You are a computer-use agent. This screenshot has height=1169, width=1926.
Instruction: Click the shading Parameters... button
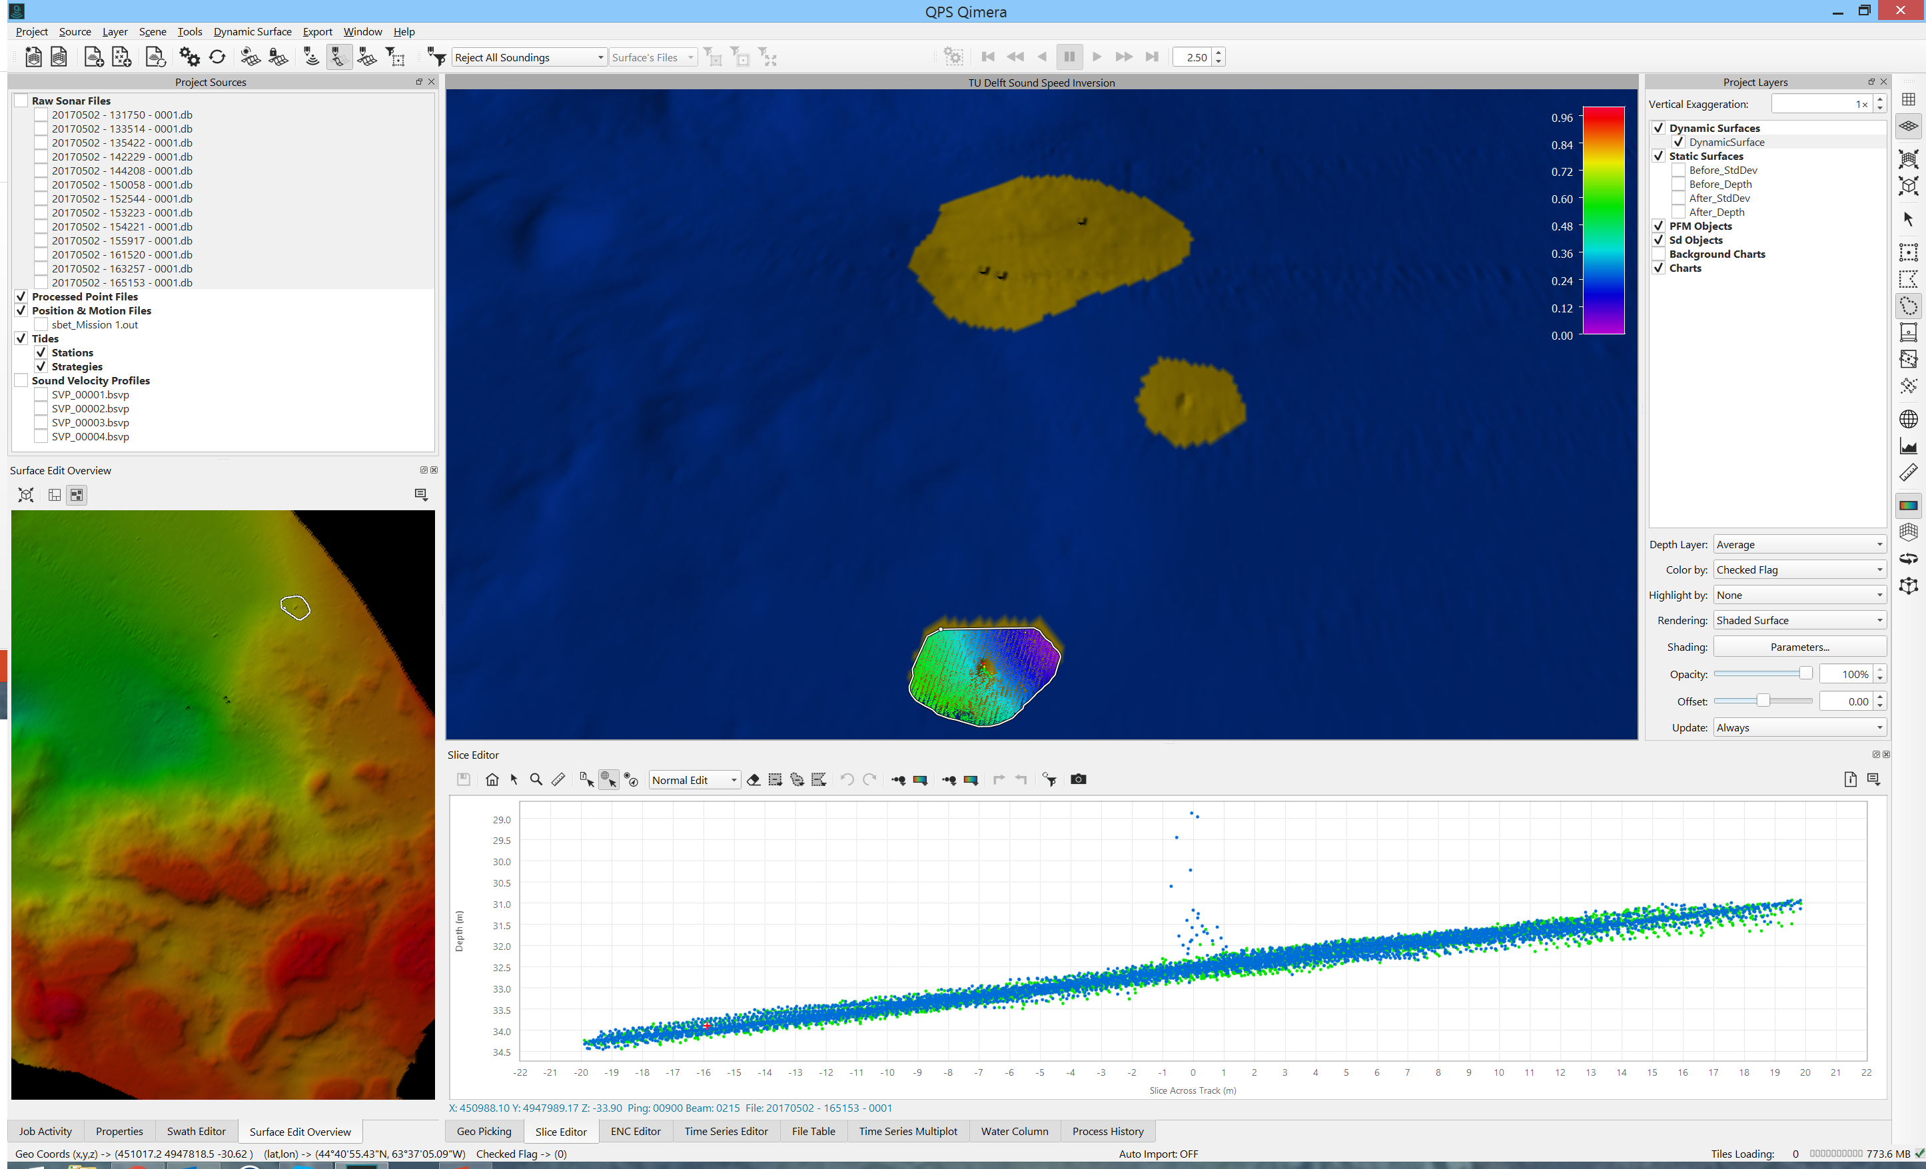point(1799,647)
